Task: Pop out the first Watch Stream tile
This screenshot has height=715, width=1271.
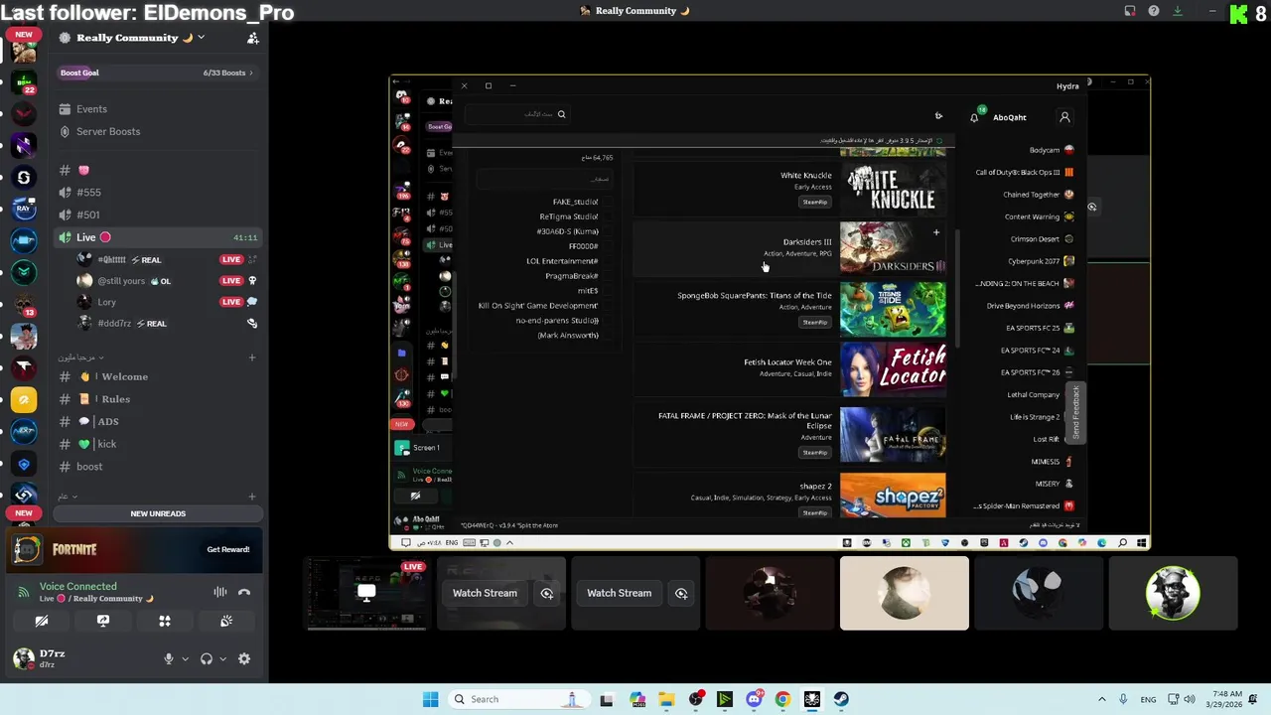Action: 547,593
